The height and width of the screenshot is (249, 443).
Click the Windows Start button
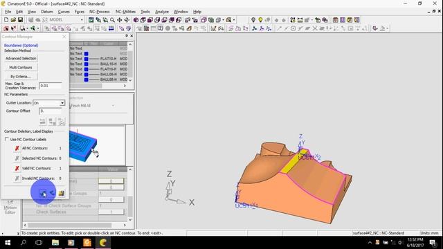pos(8,243)
